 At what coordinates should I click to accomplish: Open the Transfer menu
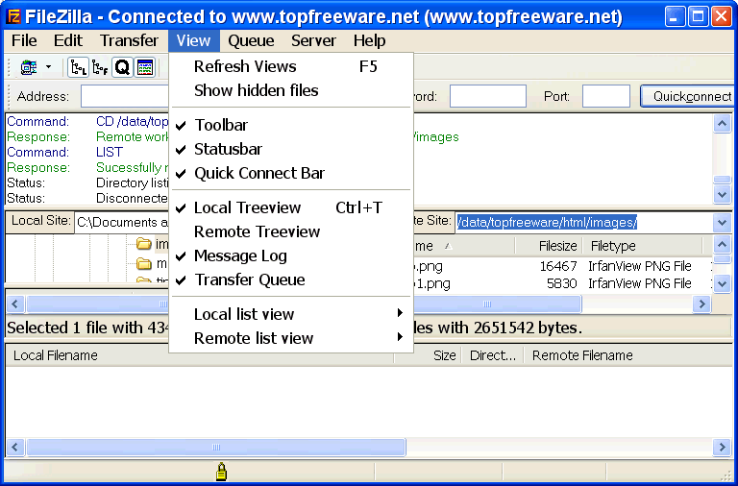coord(129,40)
